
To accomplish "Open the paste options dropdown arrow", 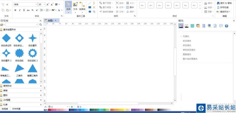I will pos(10,10).
